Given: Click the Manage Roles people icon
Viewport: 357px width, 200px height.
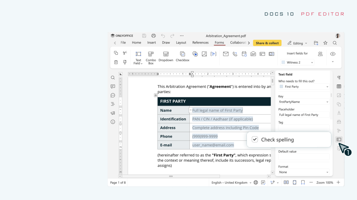Looking at the screenshot, I should point(320,54).
